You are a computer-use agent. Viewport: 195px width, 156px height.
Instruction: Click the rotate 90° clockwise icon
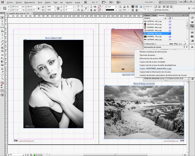[78, 7]
